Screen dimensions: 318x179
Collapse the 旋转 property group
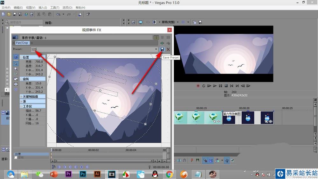(21, 79)
